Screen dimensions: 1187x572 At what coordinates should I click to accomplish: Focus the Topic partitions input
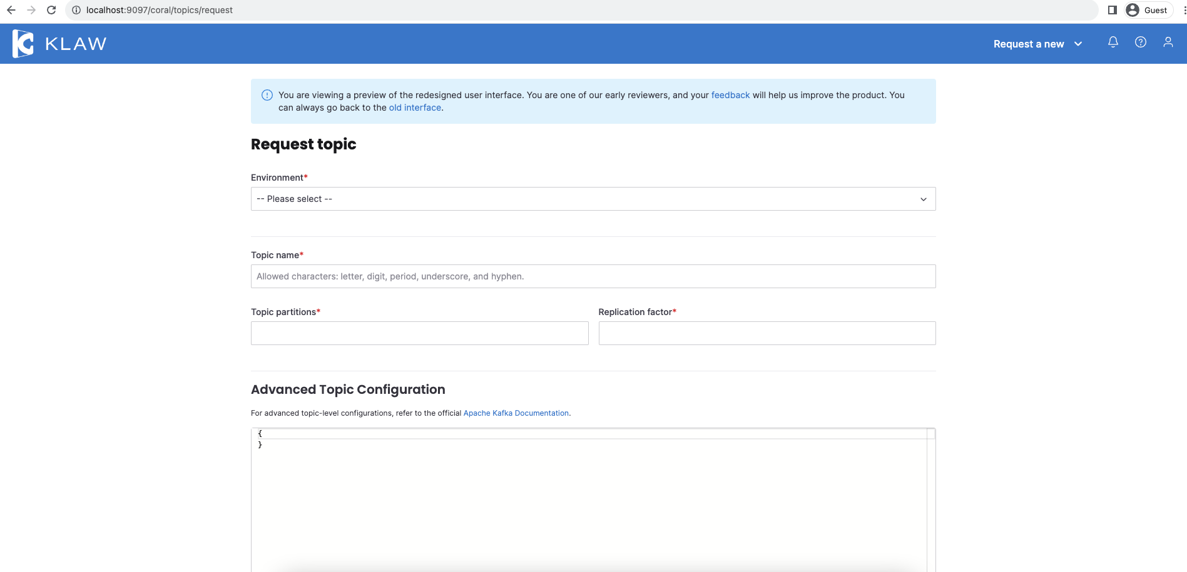pos(419,333)
